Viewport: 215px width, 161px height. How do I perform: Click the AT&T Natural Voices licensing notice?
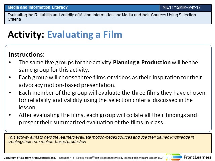[x=111, y=158]
